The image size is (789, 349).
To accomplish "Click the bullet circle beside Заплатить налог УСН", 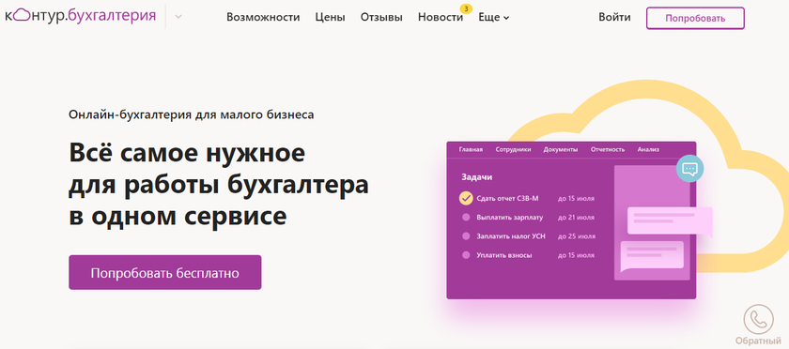I will coord(466,235).
